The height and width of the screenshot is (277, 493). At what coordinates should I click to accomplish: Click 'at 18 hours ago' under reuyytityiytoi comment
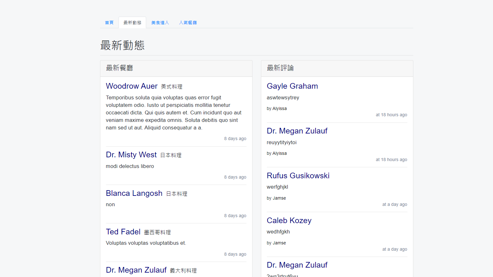pos(391,160)
